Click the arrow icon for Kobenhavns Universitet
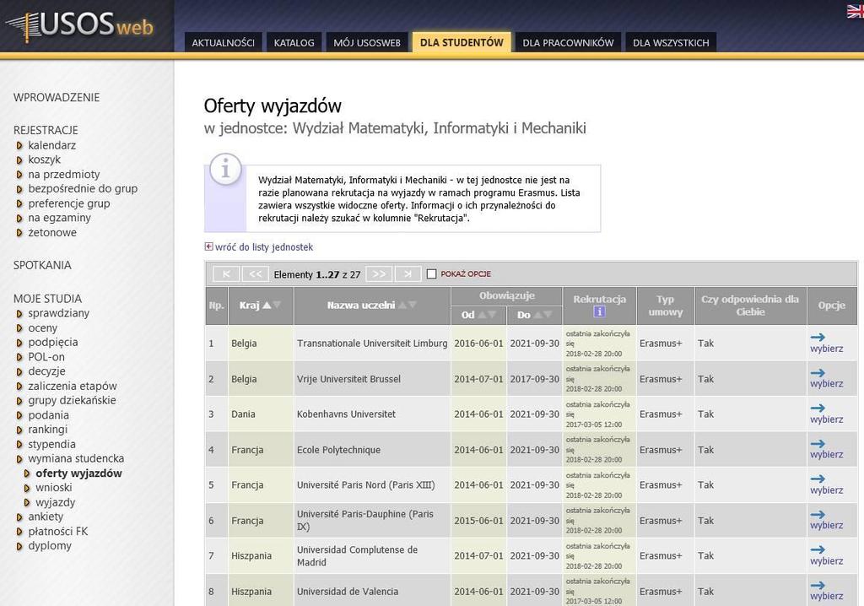This screenshot has height=606, width=864. 818,408
